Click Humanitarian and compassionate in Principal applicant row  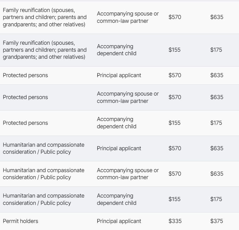pos(43,148)
